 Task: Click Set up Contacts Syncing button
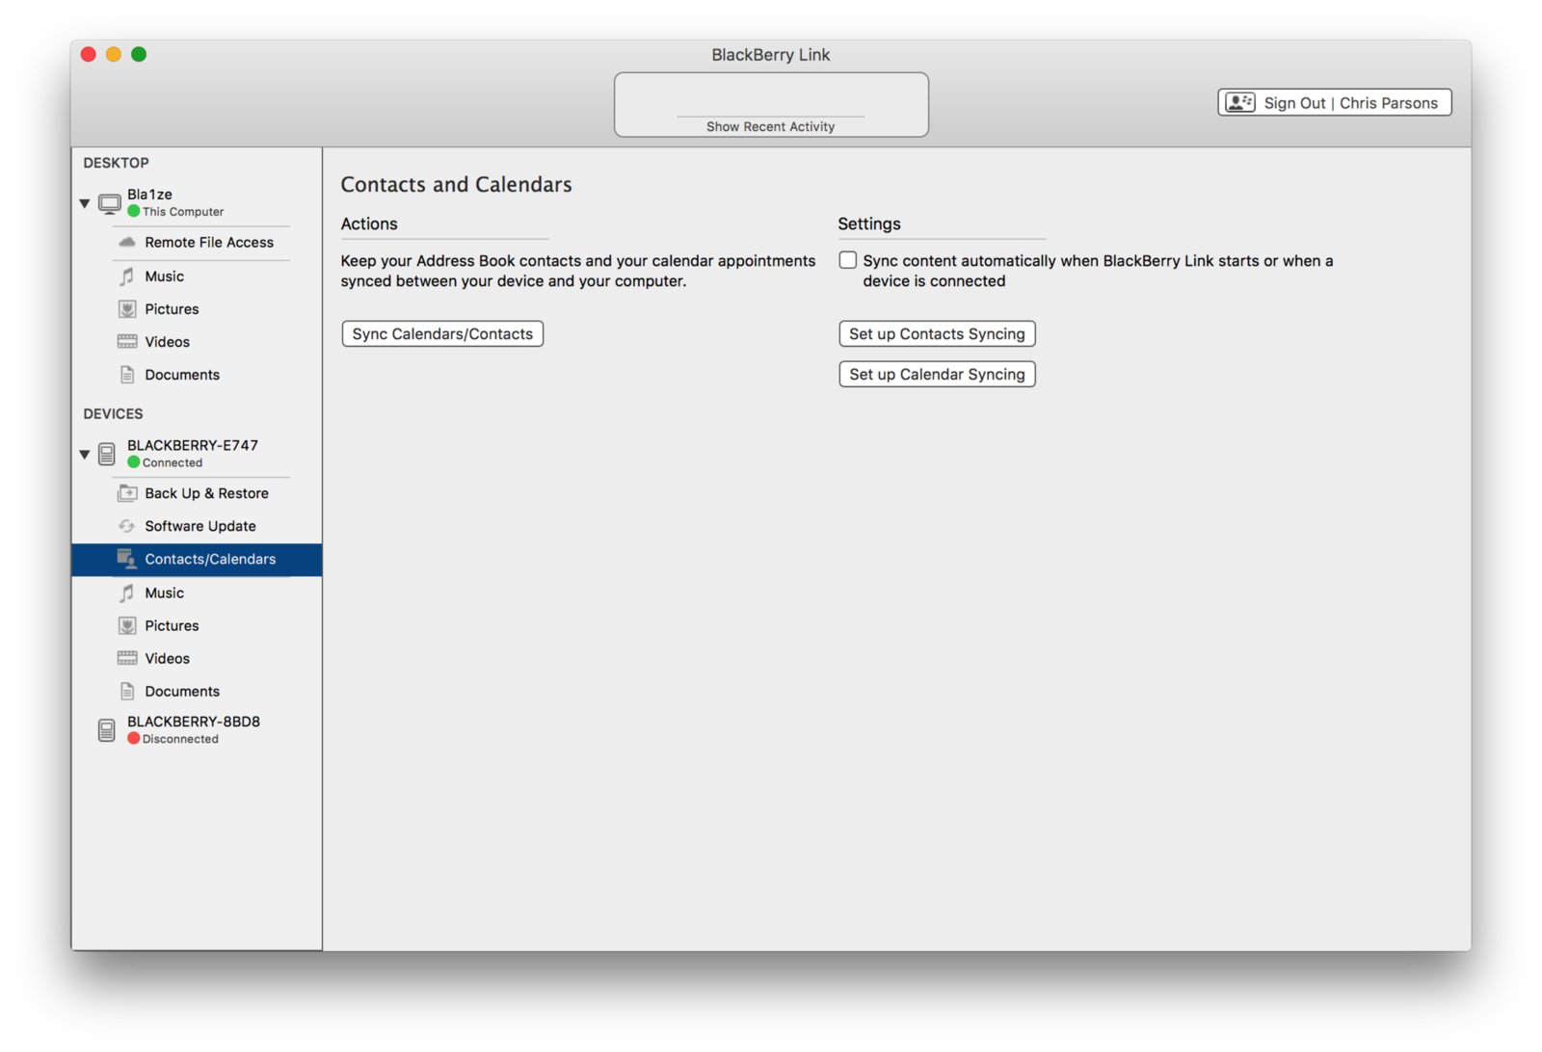[x=937, y=334]
